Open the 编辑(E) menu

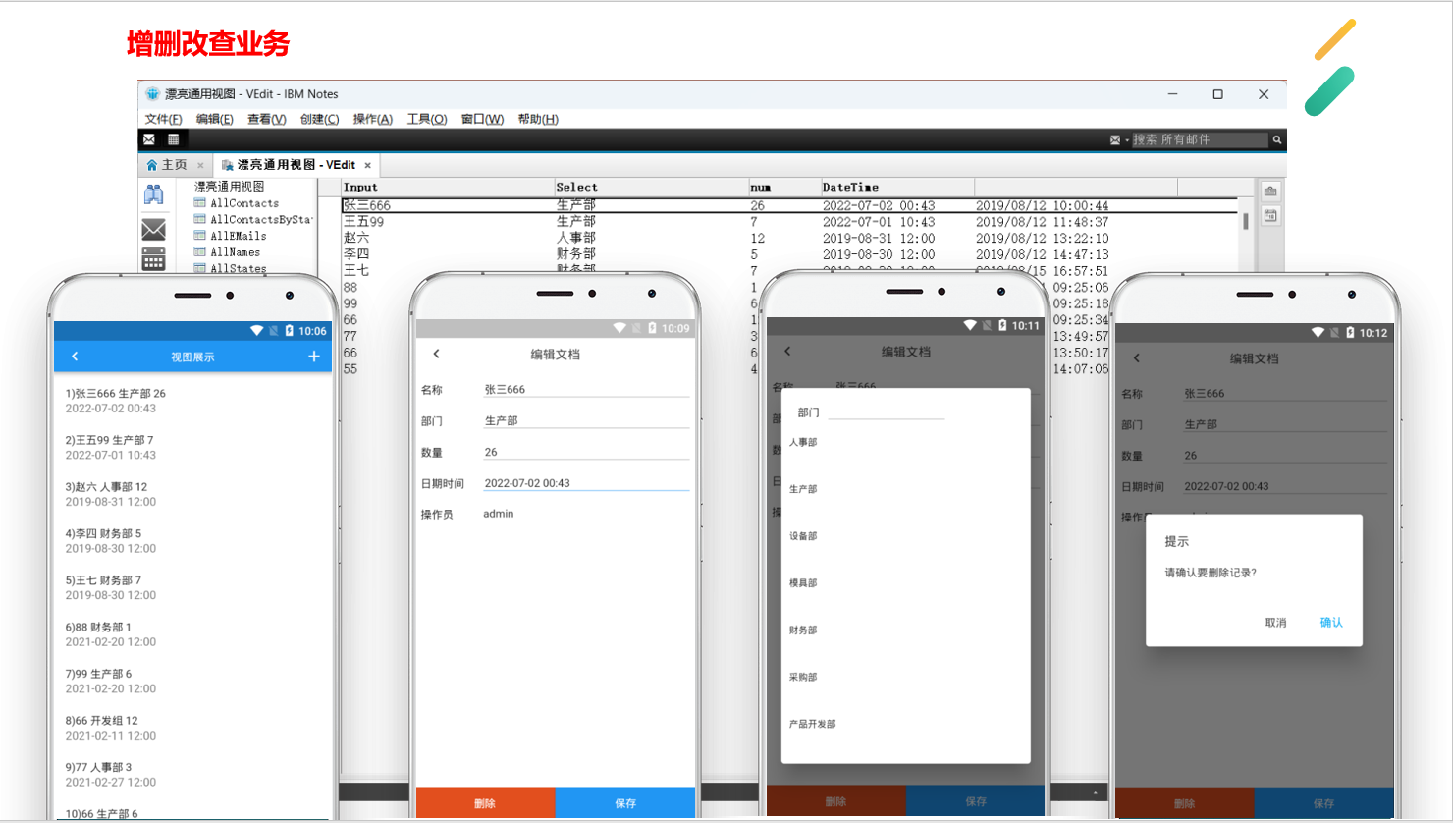tap(214, 119)
